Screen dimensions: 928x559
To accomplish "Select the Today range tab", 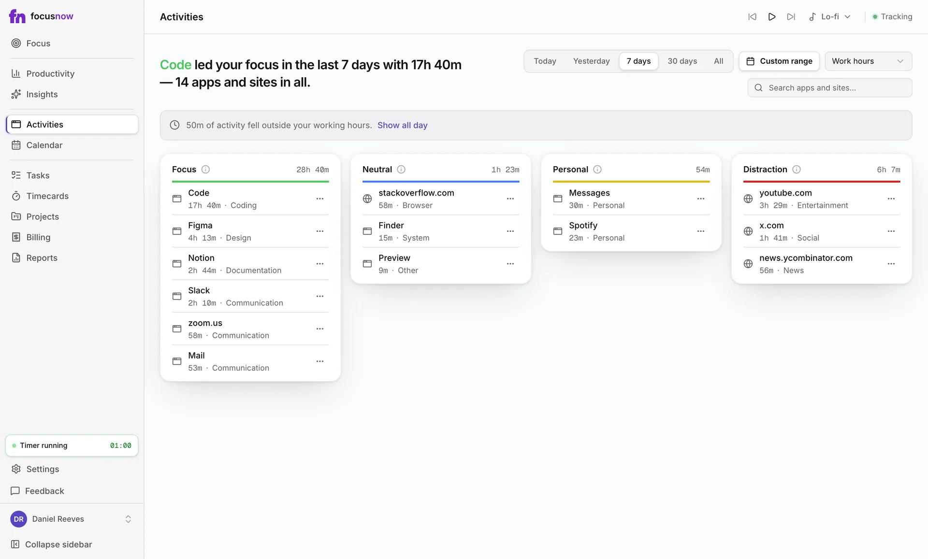I will click(545, 61).
